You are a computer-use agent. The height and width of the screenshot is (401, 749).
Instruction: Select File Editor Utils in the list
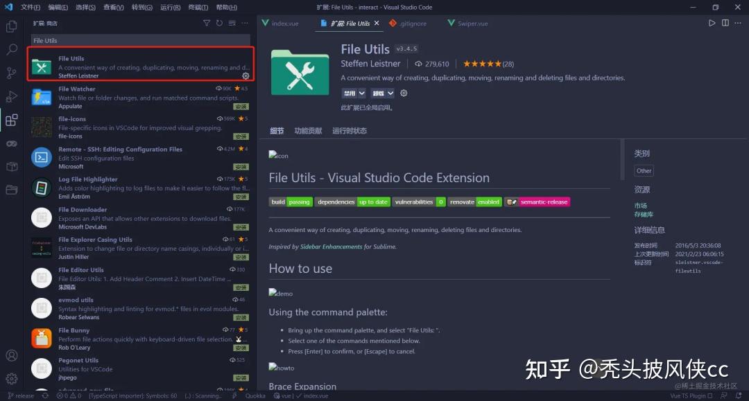click(140, 278)
